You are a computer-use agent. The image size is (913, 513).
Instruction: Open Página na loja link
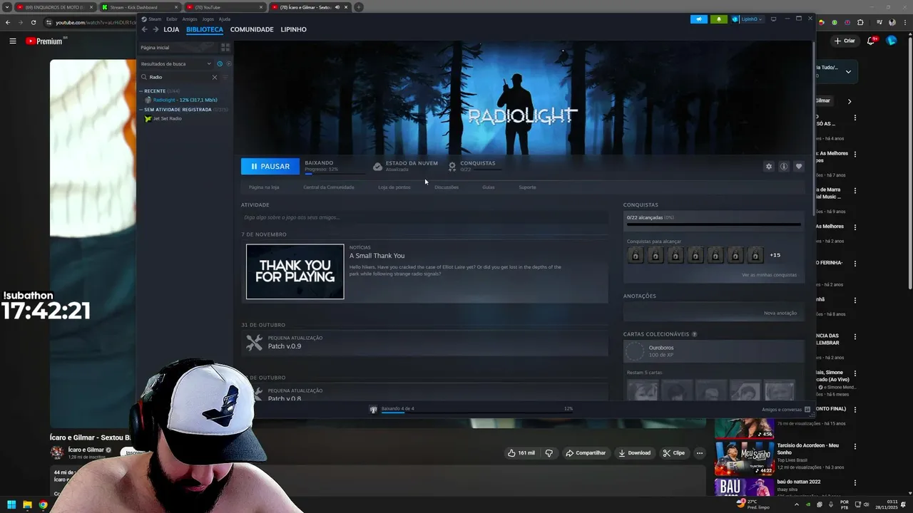coord(264,187)
